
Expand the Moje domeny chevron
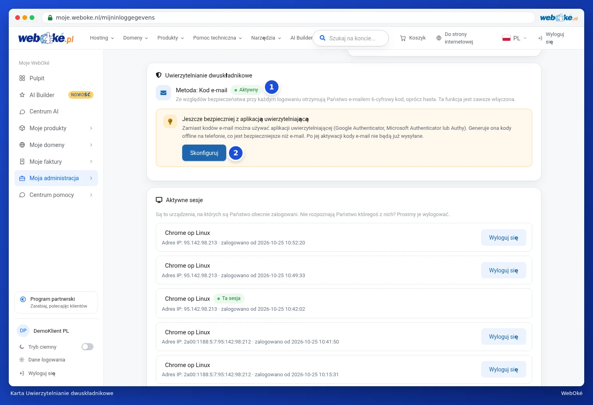(x=91, y=145)
